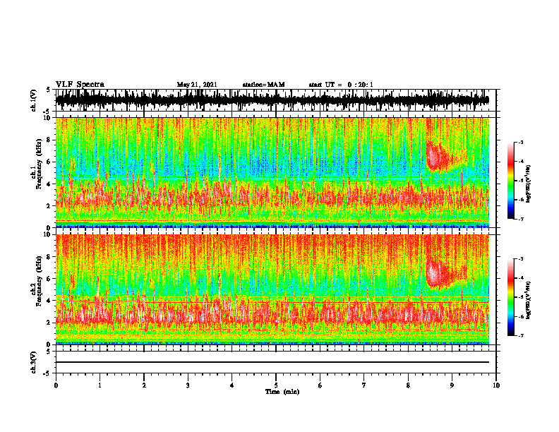Click the bright burst near 8.5 min in ch.1 spectrogram
This screenshot has height=432, width=559.
pos(438,155)
